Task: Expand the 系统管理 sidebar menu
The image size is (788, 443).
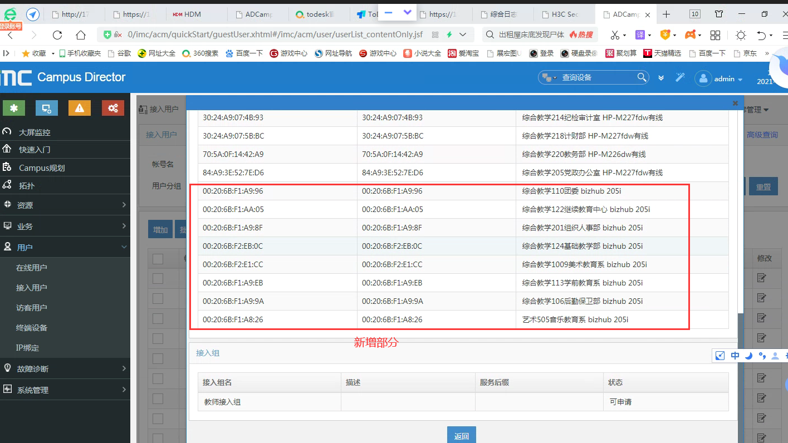Action: [x=65, y=390]
